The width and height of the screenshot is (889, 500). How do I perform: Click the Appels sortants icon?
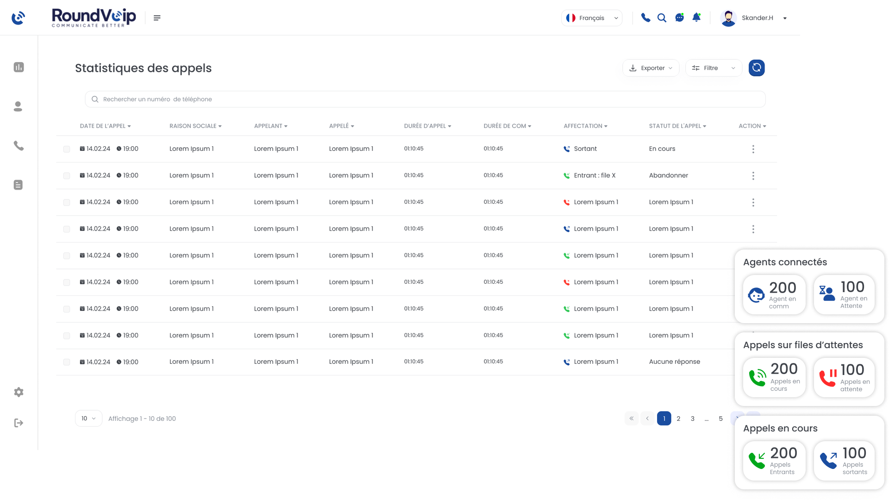tap(828, 461)
